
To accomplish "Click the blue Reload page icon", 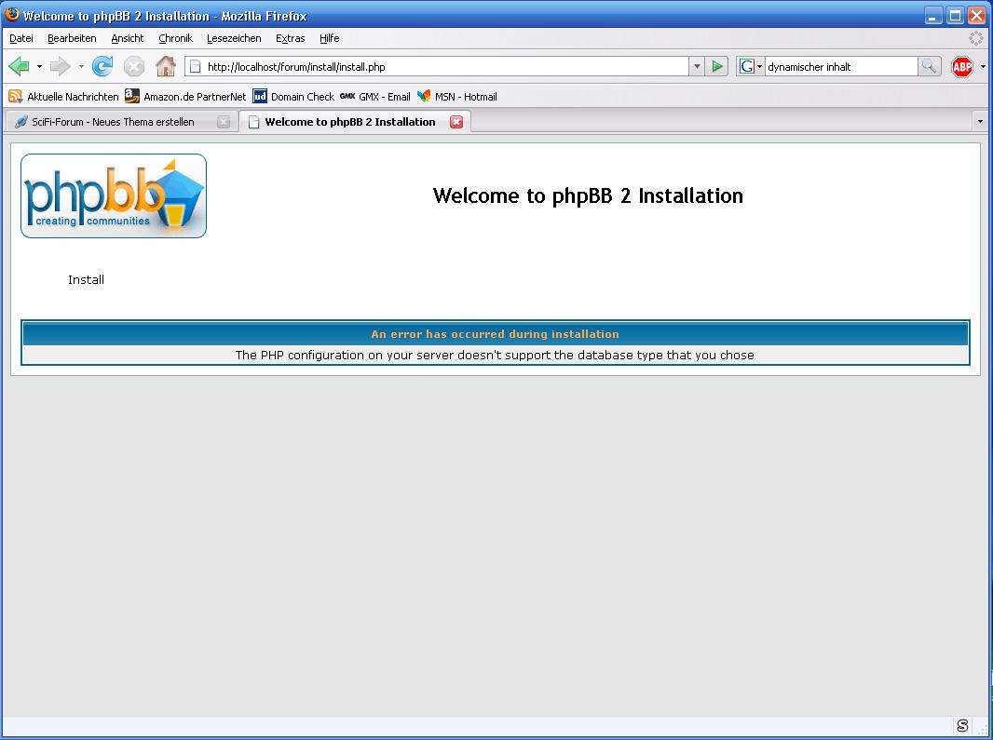I will click(x=102, y=66).
